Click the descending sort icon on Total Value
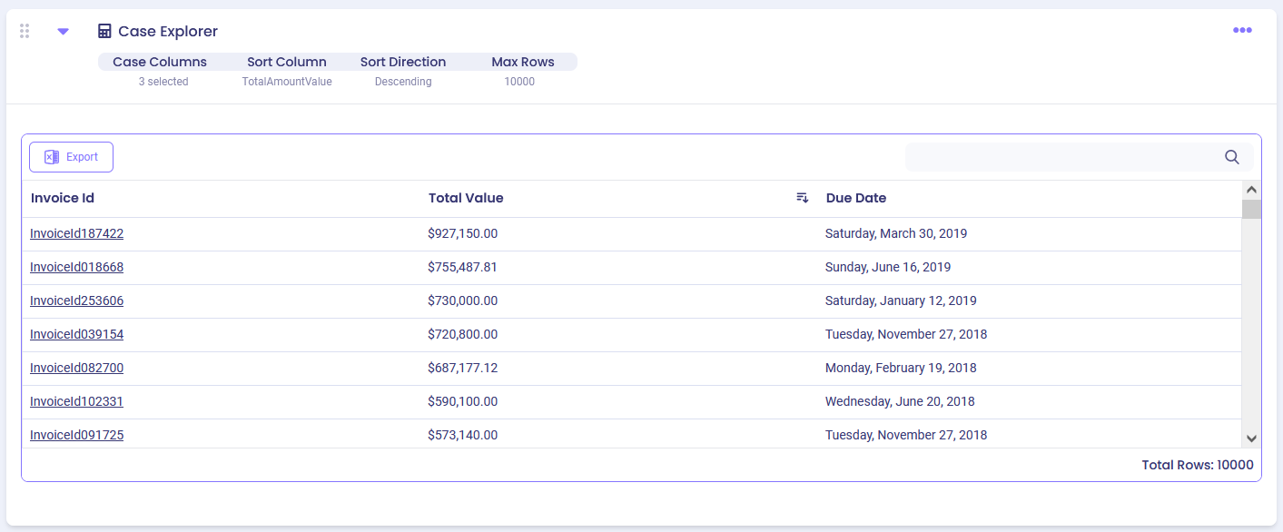The width and height of the screenshot is (1283, 532). click(x=802, y=198)
